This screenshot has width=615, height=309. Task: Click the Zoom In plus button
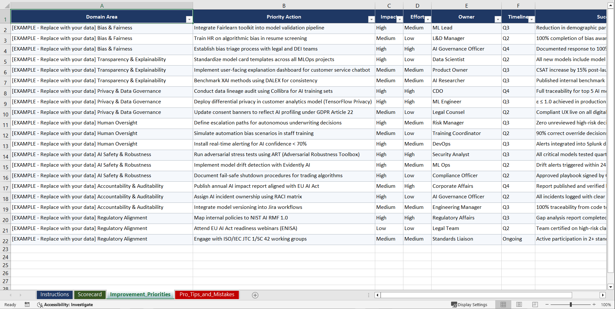[x=594, y=305]
